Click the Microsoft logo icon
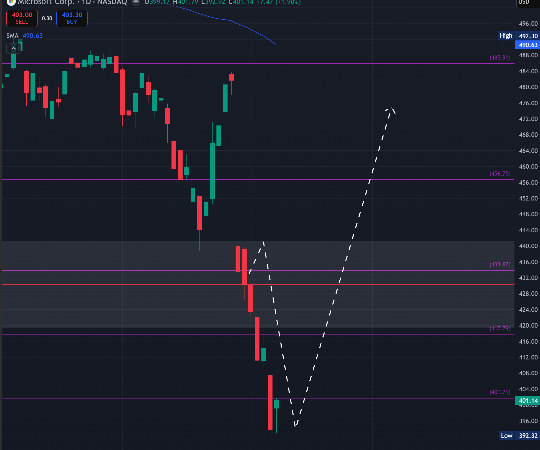The height and width of the screenshot is (450, 540). (x=11, y=2)
